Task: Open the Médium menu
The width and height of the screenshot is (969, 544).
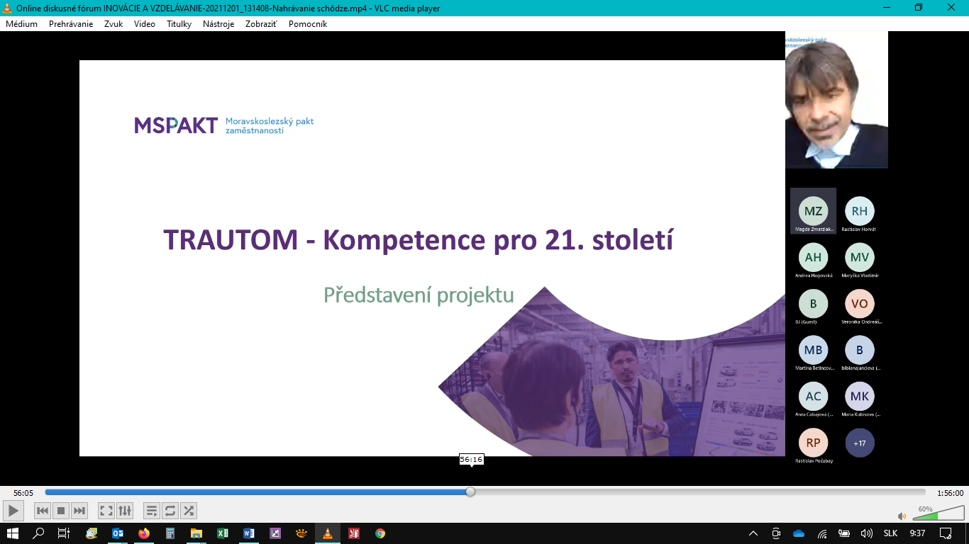Action: pyautogui.click(x=21, y=23)
